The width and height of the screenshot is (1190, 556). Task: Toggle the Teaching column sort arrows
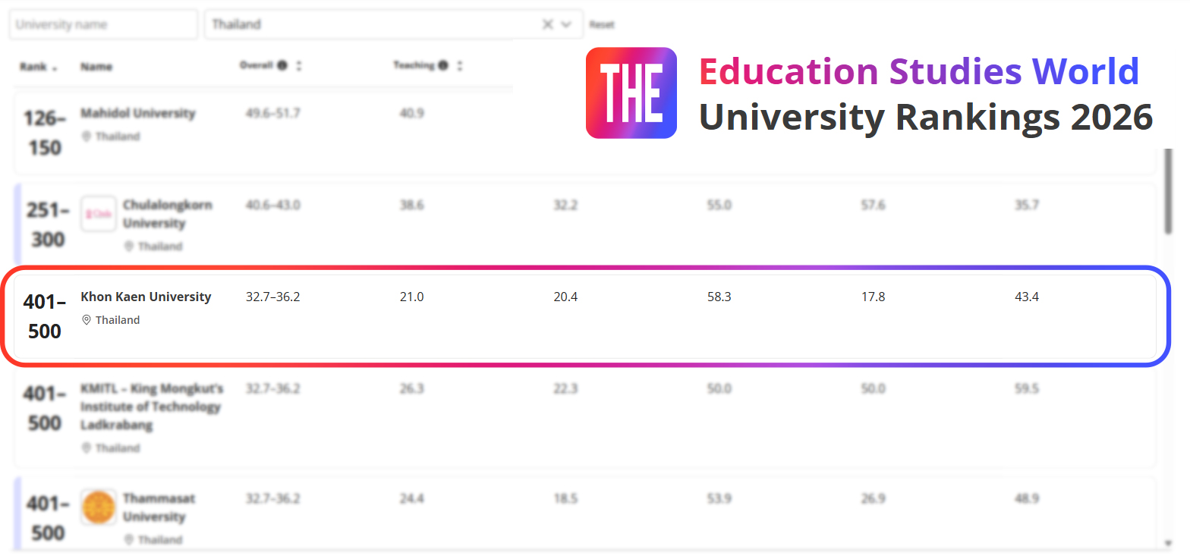pyautogui.click(x=460, y=65)
